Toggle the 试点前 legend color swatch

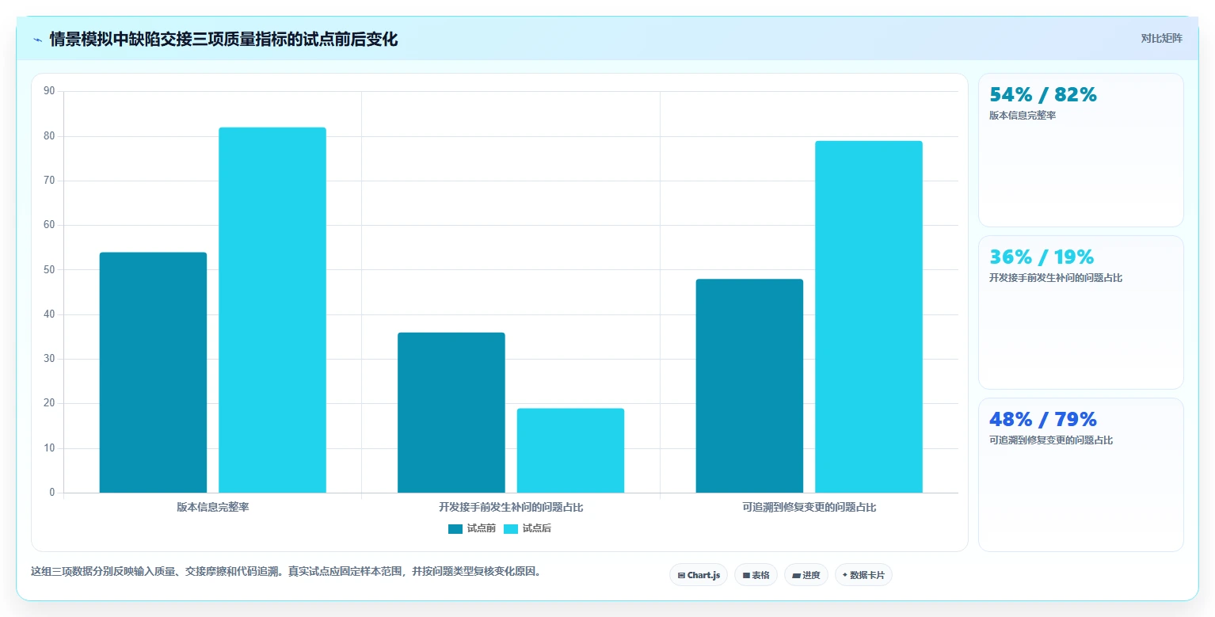(x=455, y=529)
